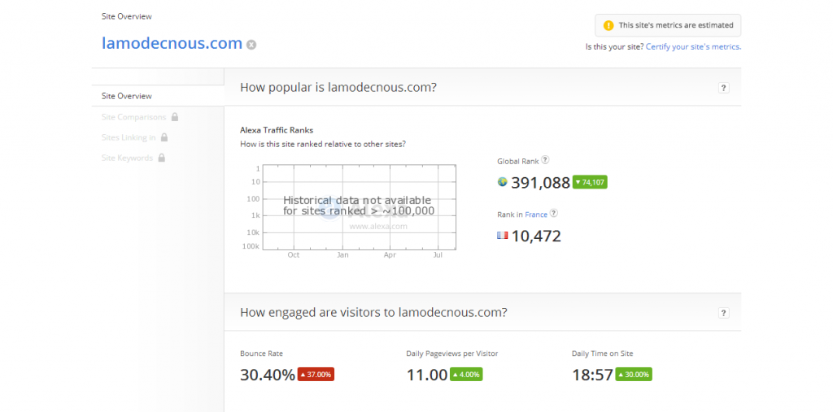Open help icon for 'How engaged' section
Screen dimensions: 833x412
click(x=723, y=313)
